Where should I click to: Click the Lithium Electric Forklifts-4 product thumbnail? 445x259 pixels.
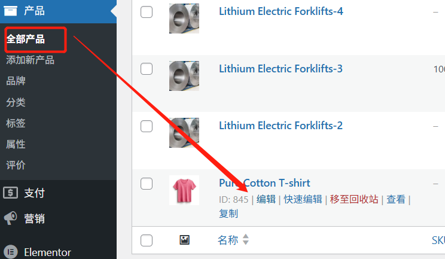[x=184, y=19]
